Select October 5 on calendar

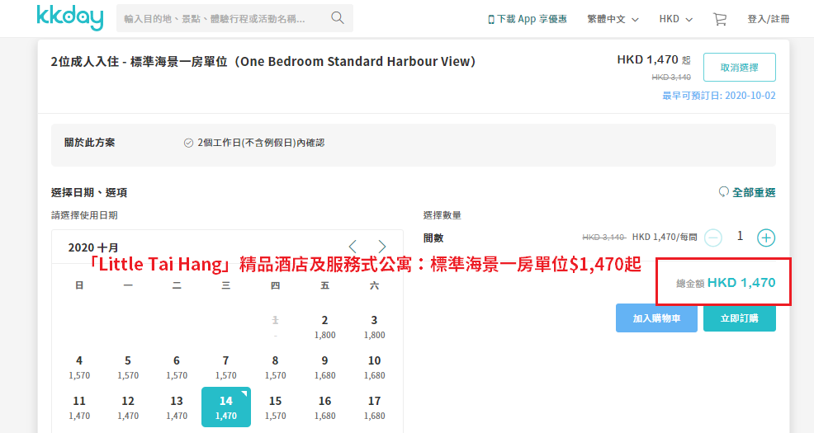click(x=128, y=367)
